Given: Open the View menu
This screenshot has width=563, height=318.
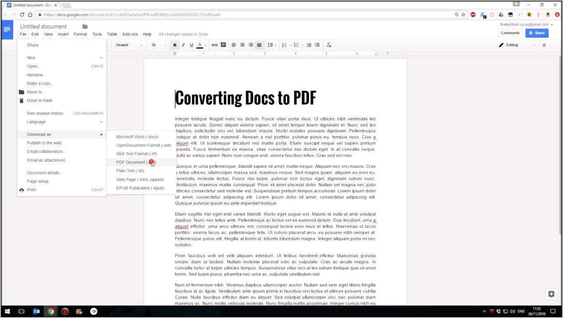Looking at the screenshot, I should (48, 34).
